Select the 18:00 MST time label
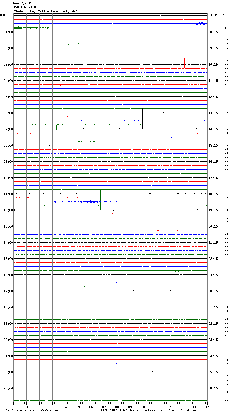 8,307
